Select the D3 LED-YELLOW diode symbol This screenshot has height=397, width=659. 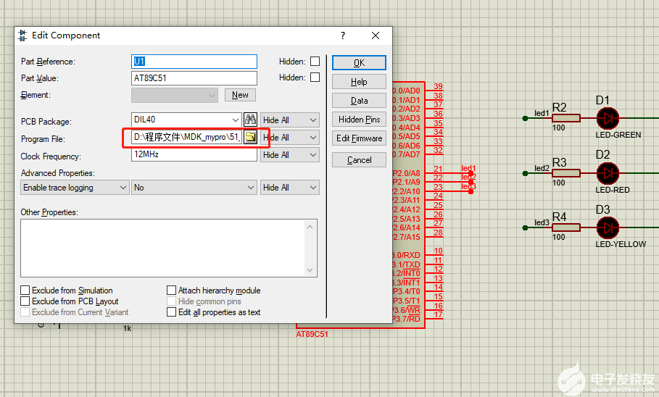point(608,227)
